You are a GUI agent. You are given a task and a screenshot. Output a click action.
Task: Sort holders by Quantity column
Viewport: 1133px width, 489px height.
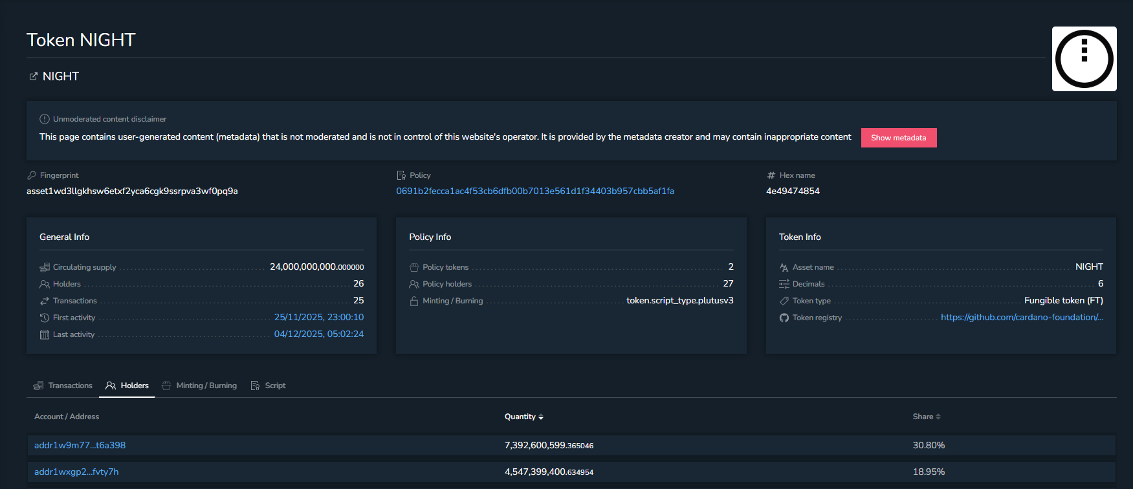point(523,417)
